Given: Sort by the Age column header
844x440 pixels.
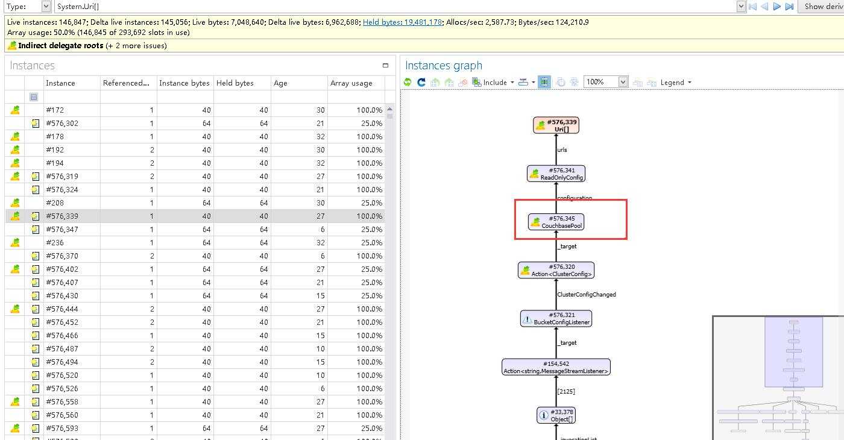Looking at the screenshot, I should pos(280,83).
